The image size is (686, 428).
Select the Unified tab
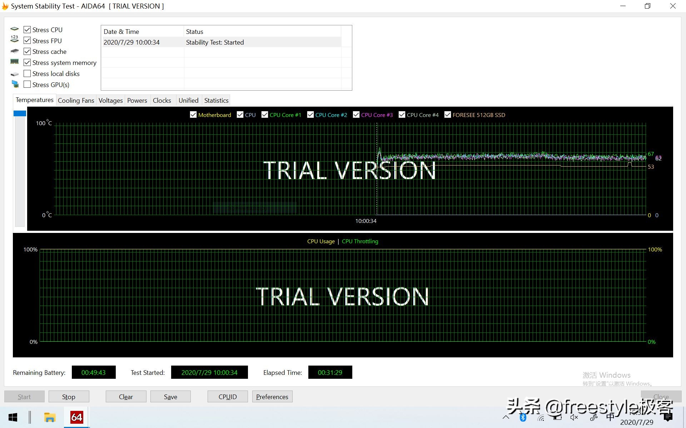tap(189, 100)
